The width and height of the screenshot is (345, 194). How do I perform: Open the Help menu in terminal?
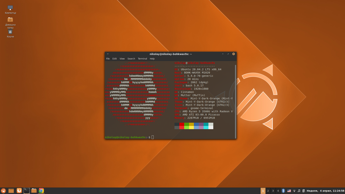click(x=152, y=58)
